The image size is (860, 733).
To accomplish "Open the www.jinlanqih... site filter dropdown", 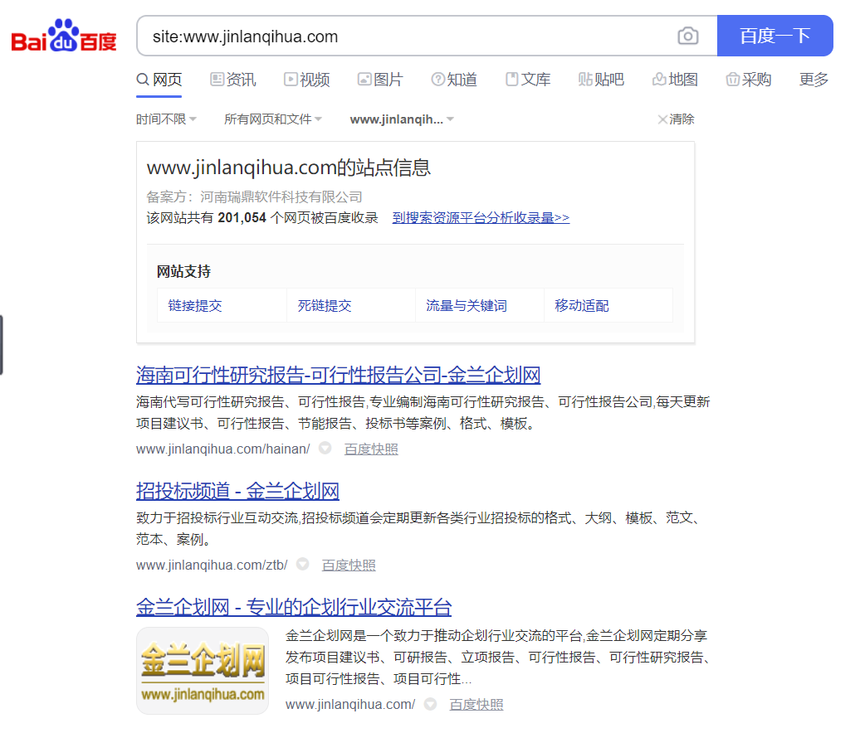I will click(402, 119).
